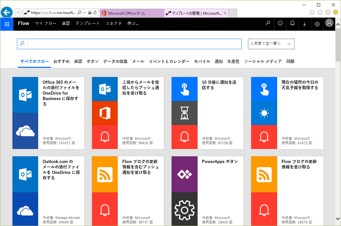
Task: Open 承認 in the black top navigation
Action: coord(66,23)
